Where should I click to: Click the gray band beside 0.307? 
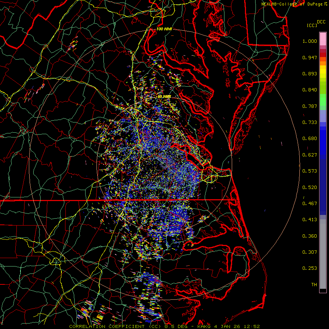(x=323, y=254)
